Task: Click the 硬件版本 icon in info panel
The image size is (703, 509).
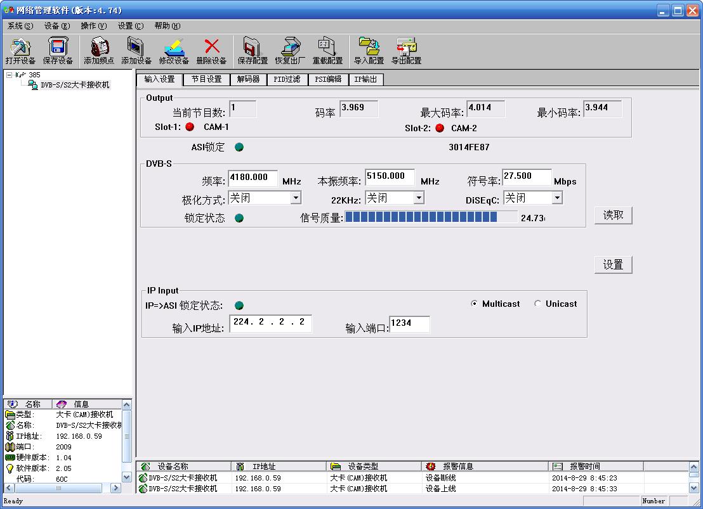Action: pyautogui.click(x=10, y=458)
